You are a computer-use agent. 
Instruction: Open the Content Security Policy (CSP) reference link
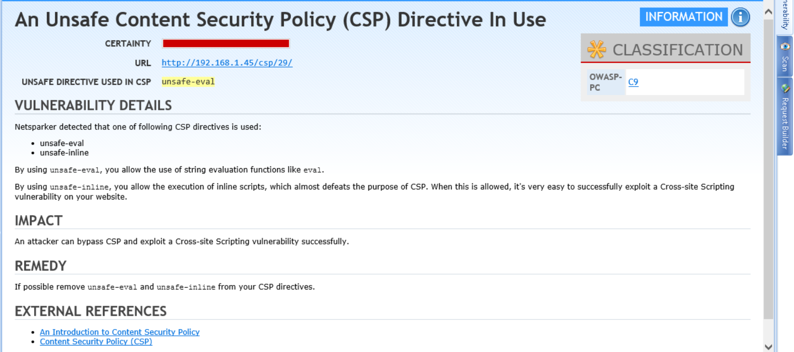tap(96, 341)
